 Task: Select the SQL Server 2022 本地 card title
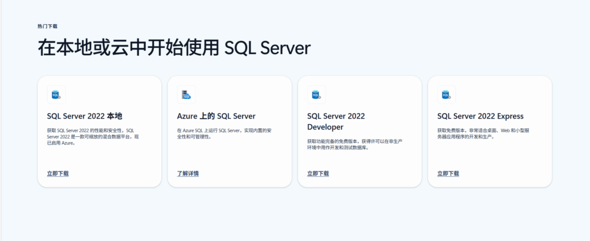coord(85,116)
